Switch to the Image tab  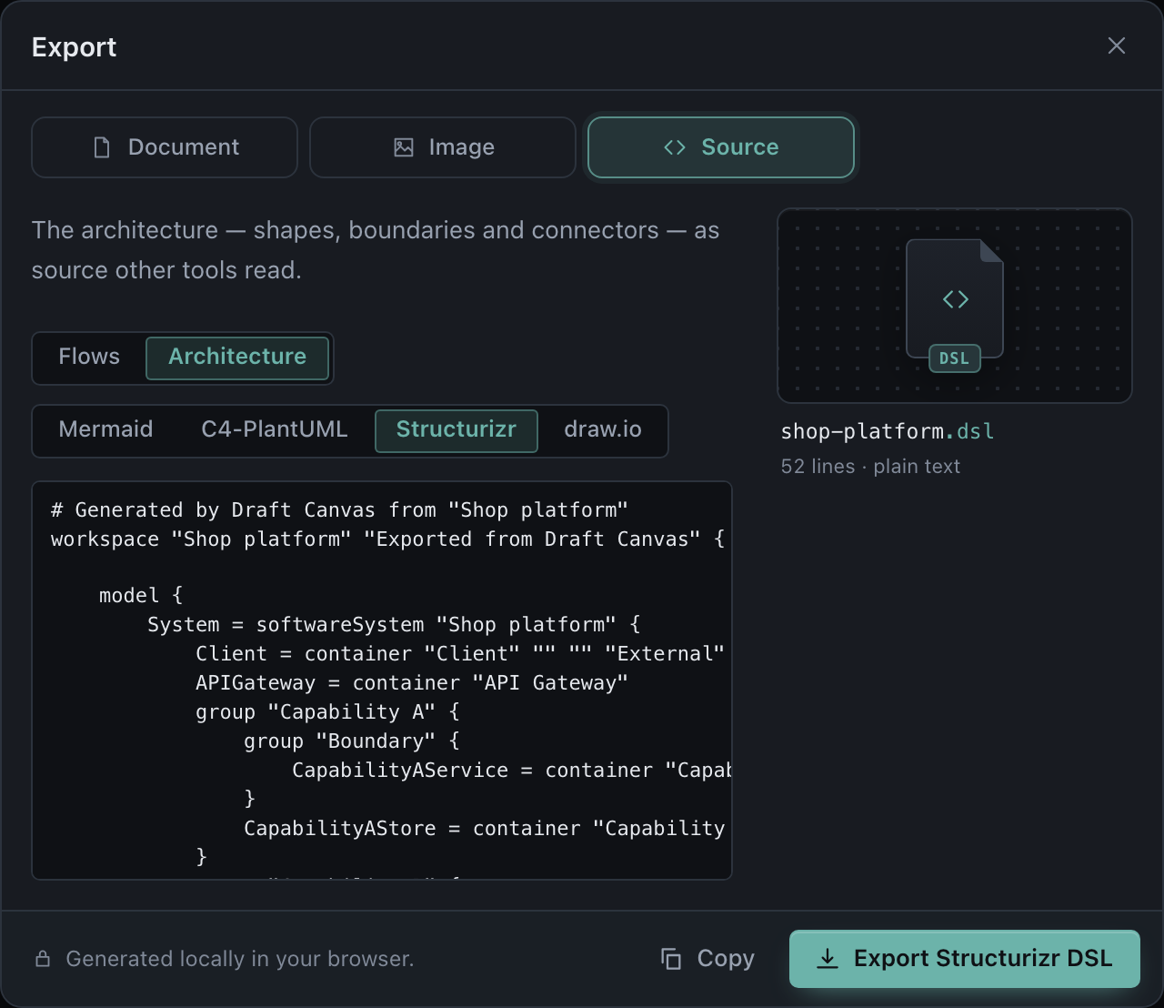(x=443, y=147)
